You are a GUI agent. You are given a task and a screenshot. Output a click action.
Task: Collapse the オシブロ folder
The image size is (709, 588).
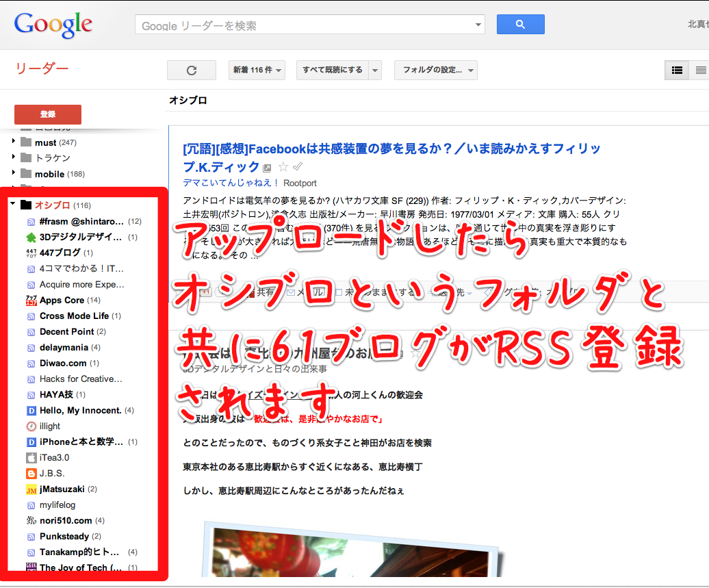click(13, 205)
